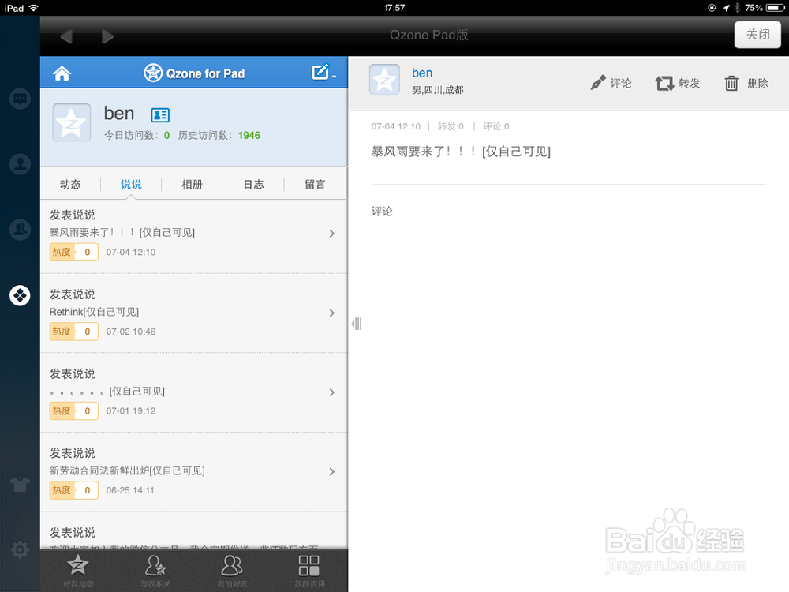Screen dimensions: 789x592
Task: Tap the 关闭 button at top right
Action: tap(757, 35)
